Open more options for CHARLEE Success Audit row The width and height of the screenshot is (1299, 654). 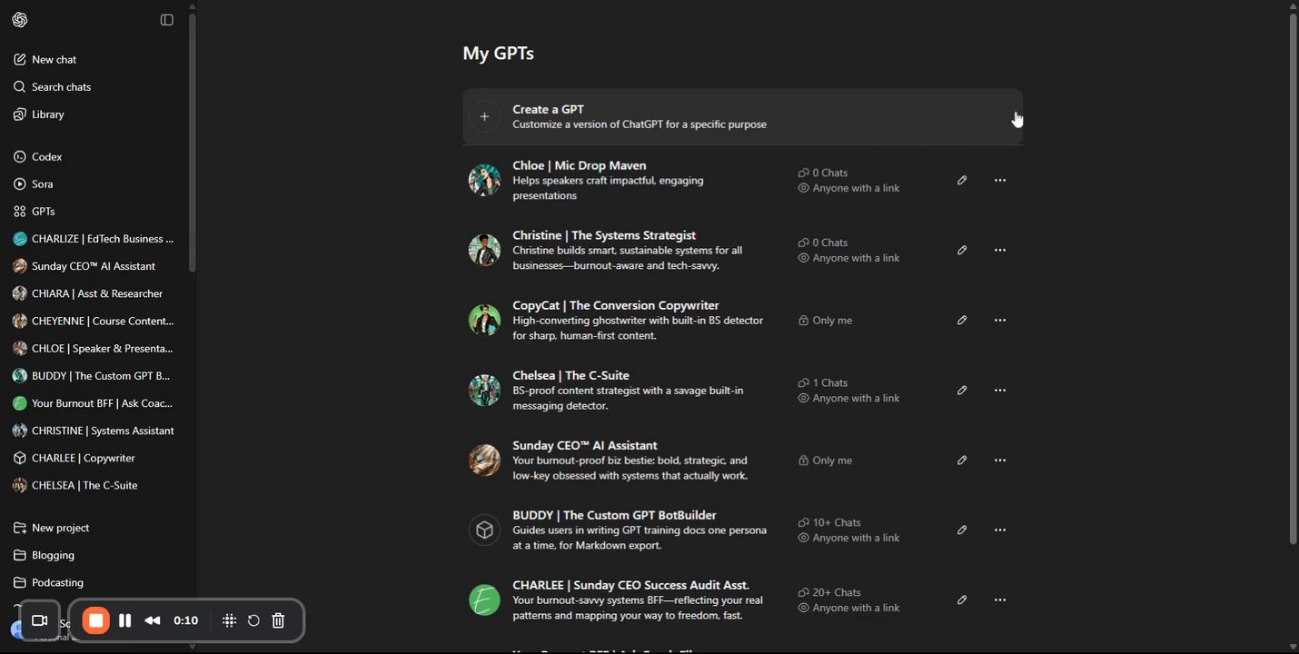pos(1000,599)
